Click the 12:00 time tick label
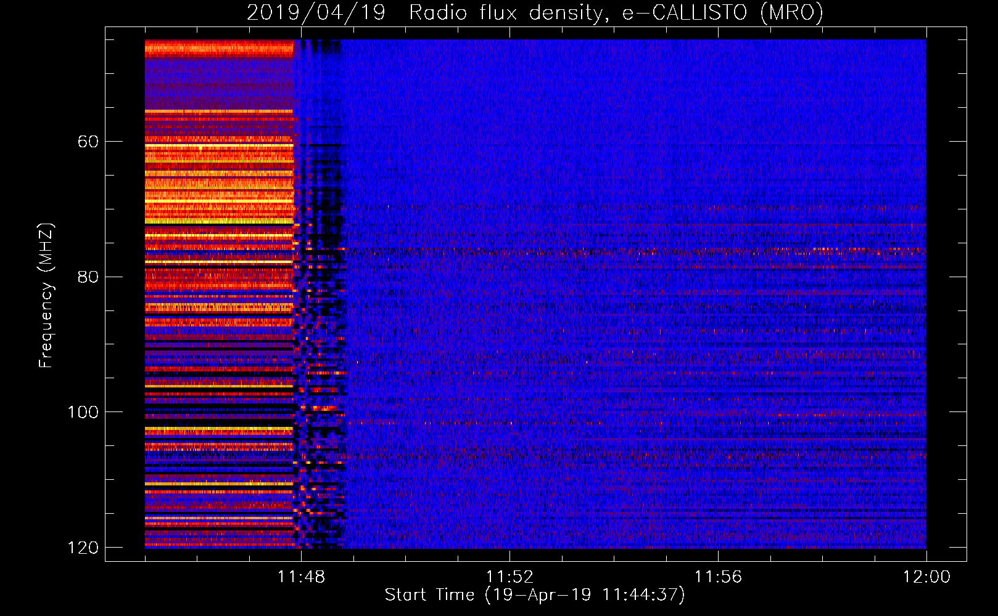998x616 pixels. 926,577
